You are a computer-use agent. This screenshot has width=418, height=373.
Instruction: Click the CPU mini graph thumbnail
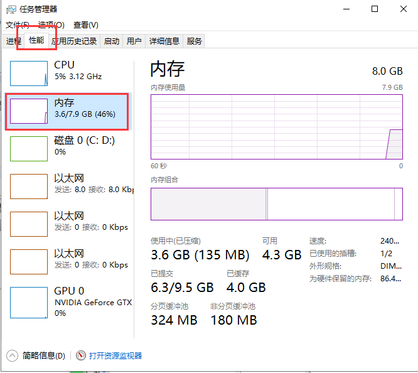(x=29, y=73)
